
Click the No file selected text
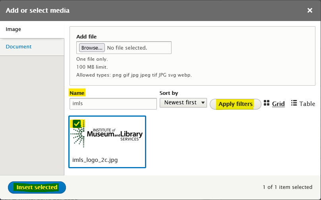pos(127,48)
